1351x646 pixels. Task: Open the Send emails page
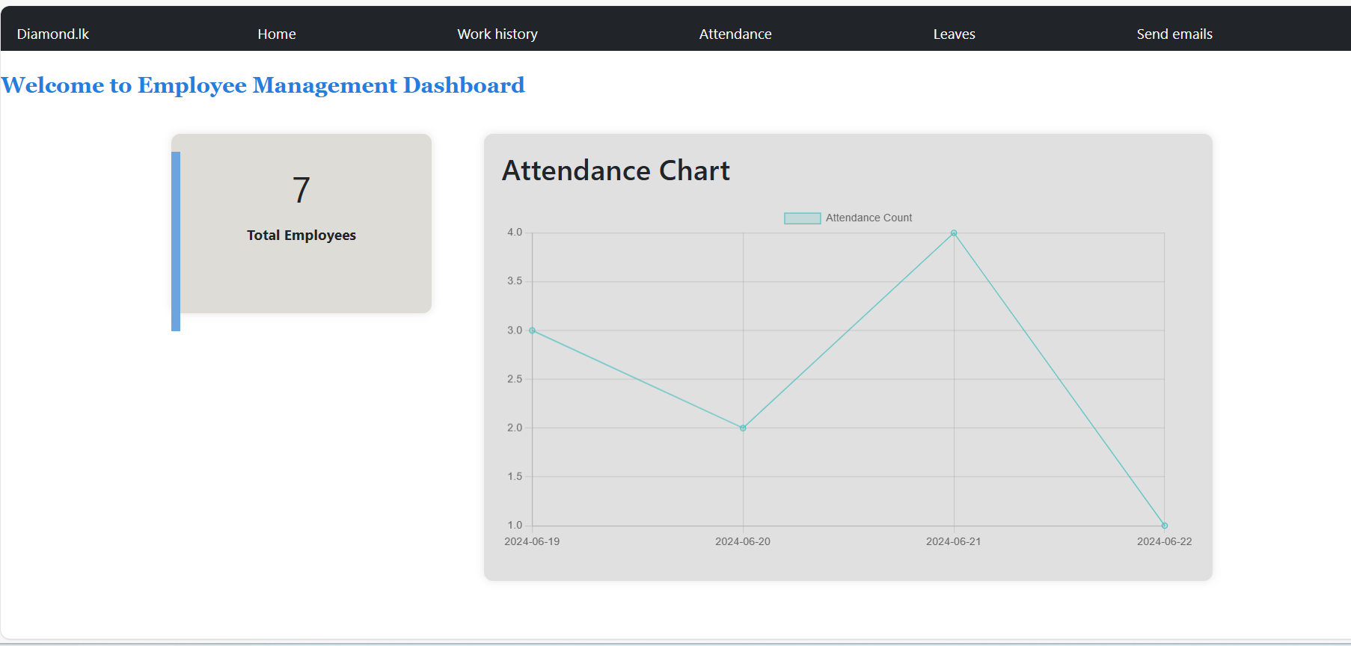[1174, 34]
